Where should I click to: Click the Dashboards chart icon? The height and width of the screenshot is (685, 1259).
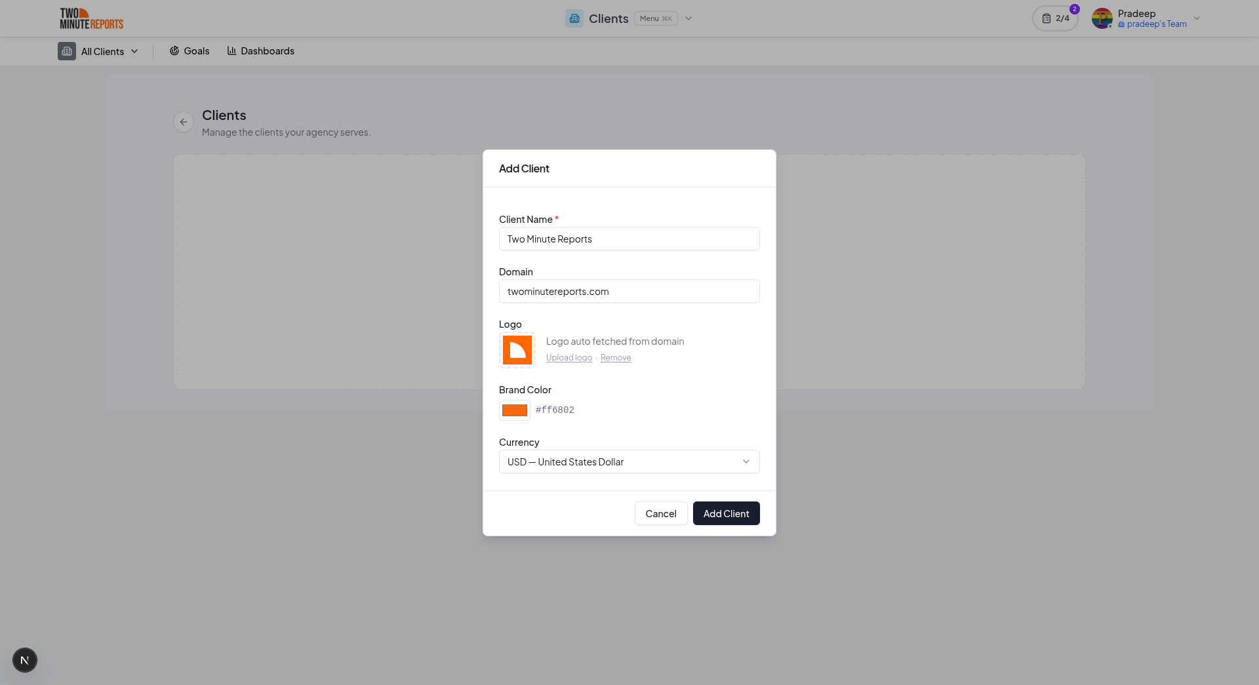click(x=232, y=50)
